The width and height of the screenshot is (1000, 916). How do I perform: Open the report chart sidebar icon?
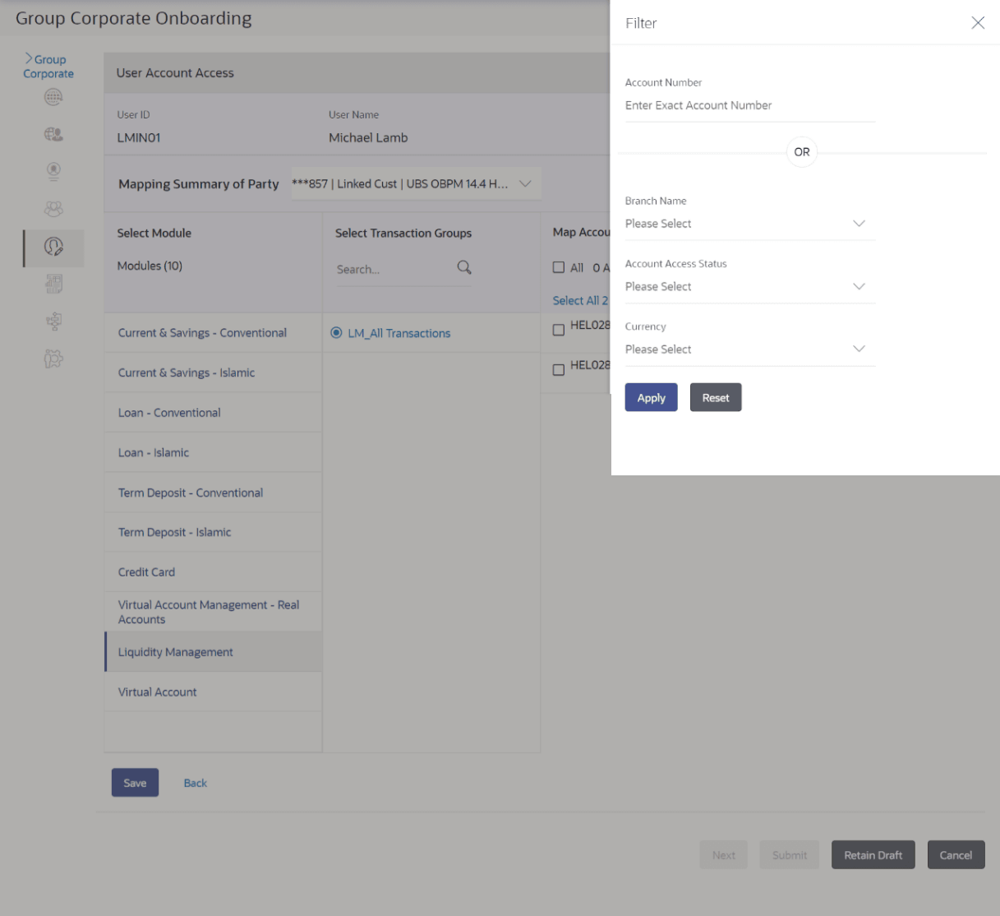[53, 285]
